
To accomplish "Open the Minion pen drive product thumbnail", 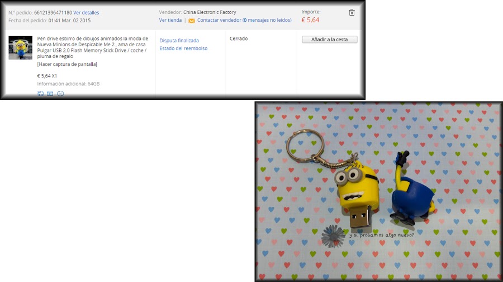I will click(20, 47).
